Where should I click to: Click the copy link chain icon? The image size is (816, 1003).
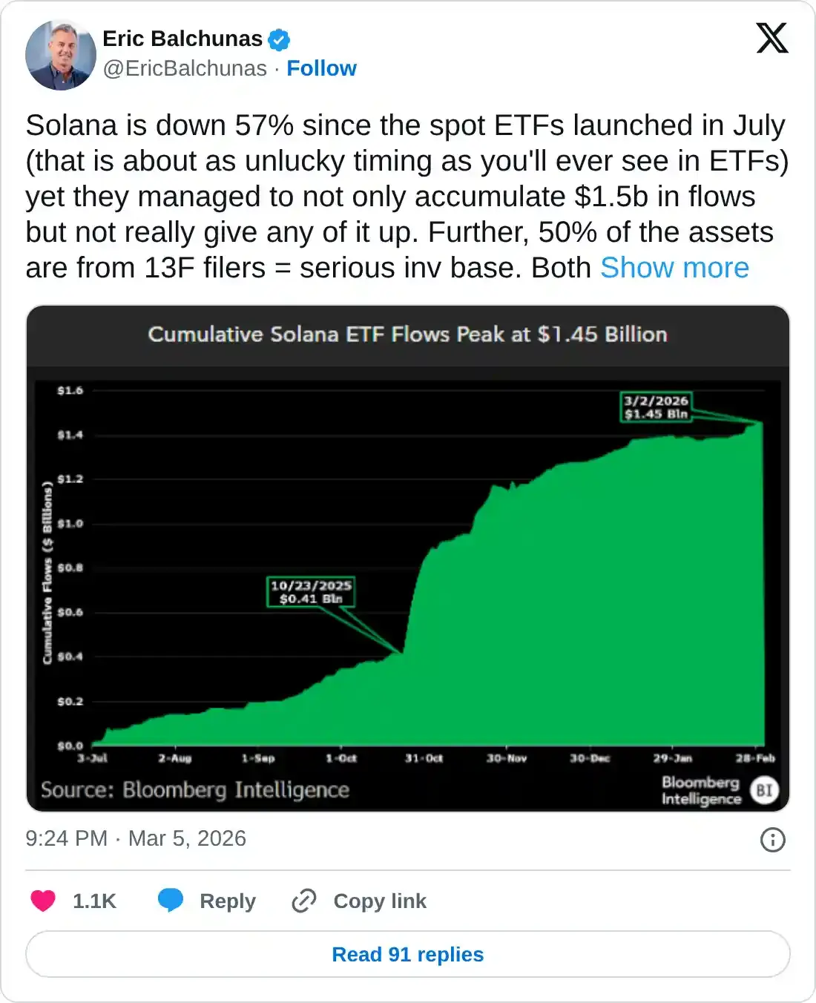pos(304,901)
